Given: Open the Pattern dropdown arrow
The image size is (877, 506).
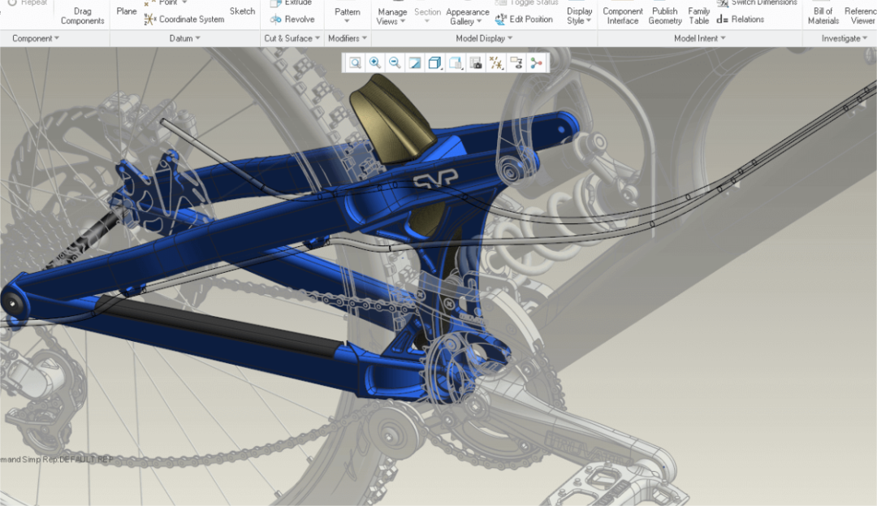Looking at the screenshot, I should click(347, 21).
